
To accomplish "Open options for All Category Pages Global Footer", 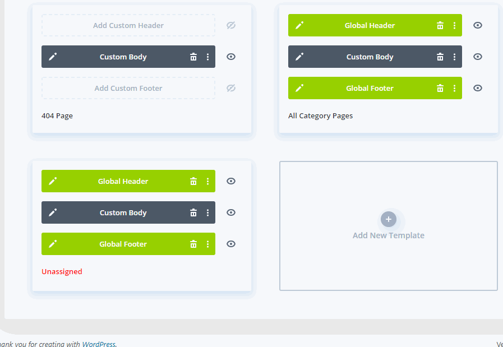I will point(454,88).
